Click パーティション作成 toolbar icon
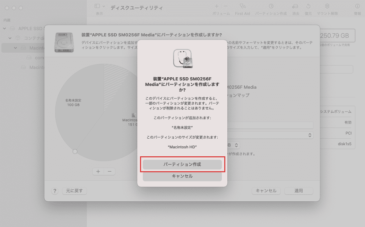Image resolution: width=365 pixels, height=227 pixels. click(271, 6)
